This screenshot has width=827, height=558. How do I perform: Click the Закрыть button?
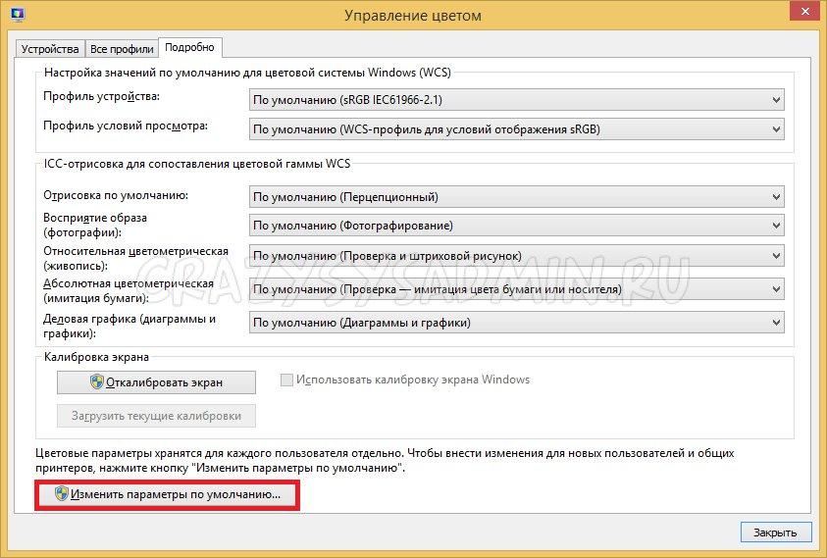pyautogui.click(x=775, y=533)
